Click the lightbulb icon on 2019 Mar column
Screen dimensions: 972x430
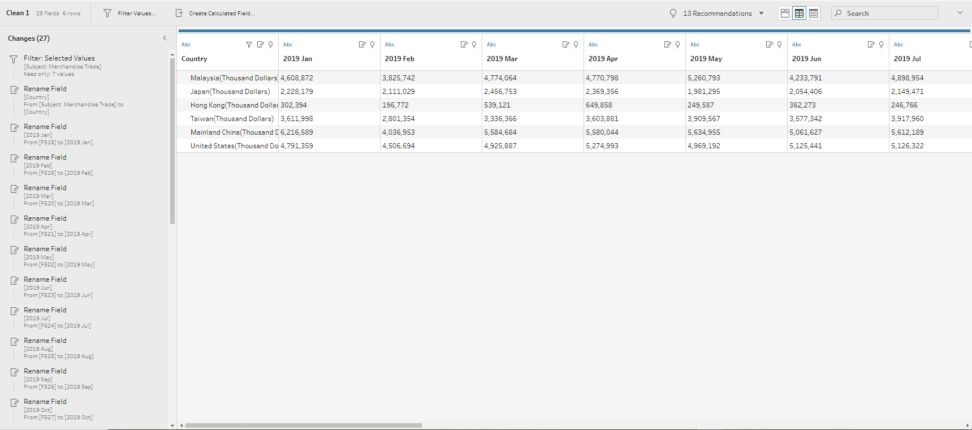[x=576, y=45]
